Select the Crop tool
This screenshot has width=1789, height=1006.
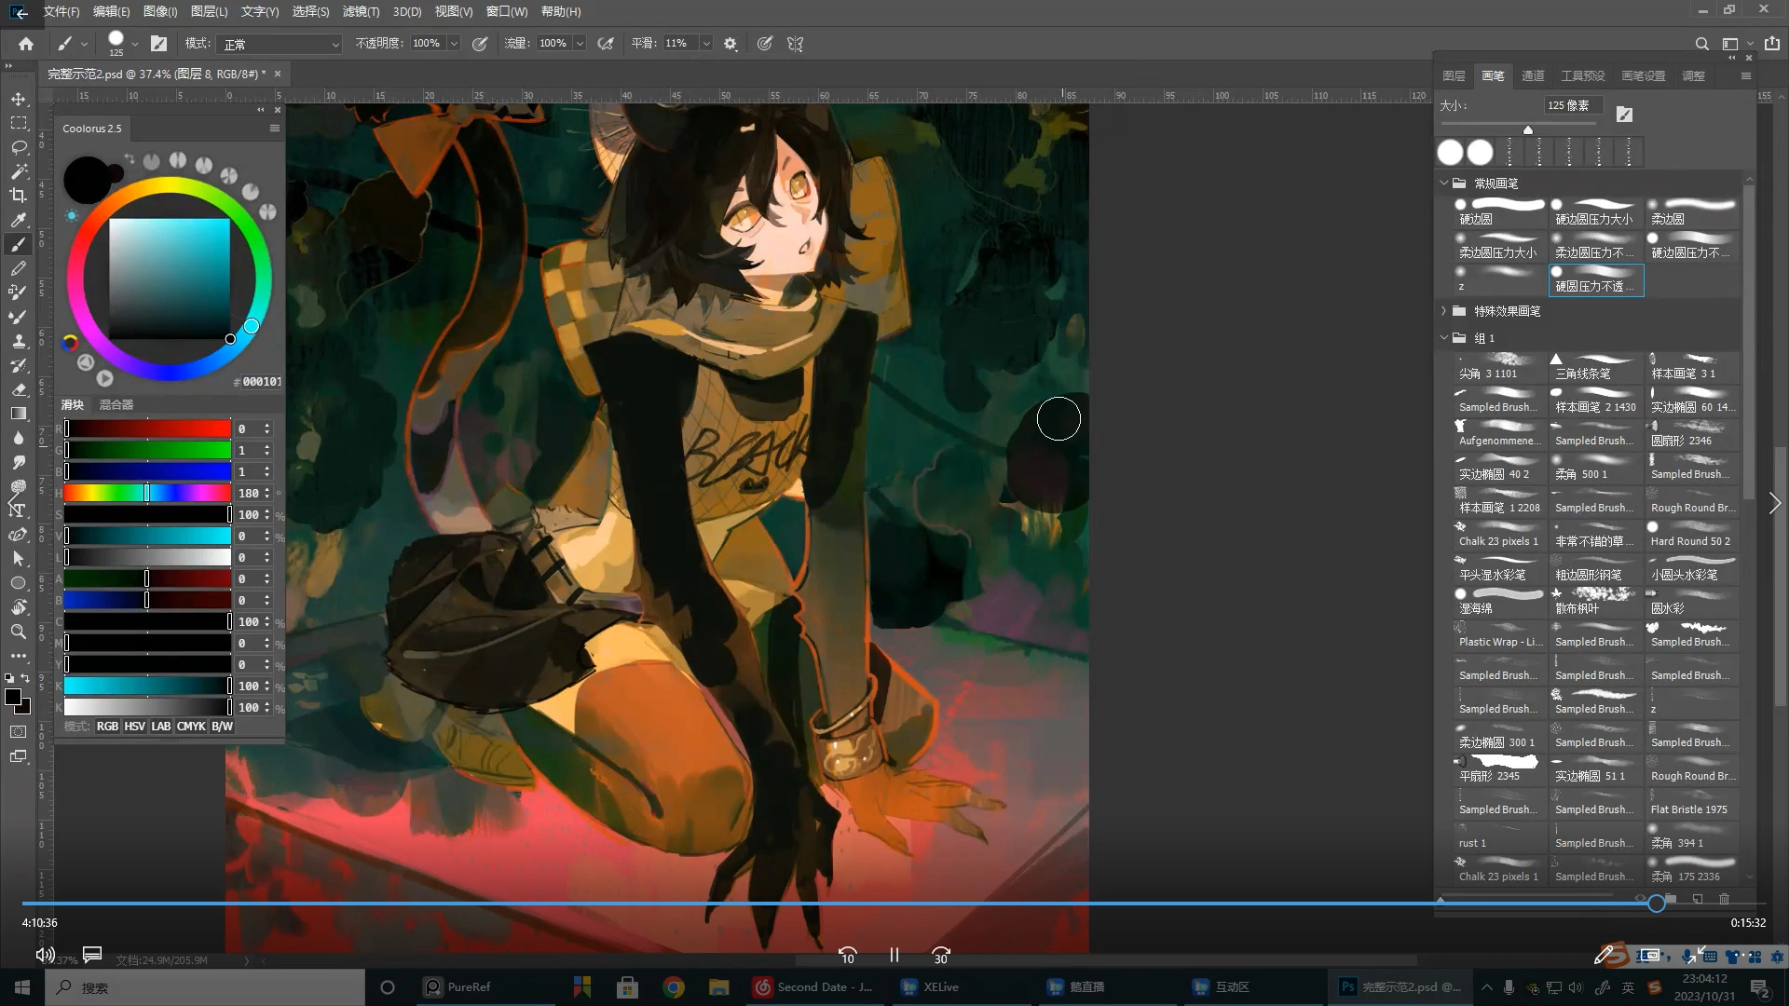pos(19,196)
